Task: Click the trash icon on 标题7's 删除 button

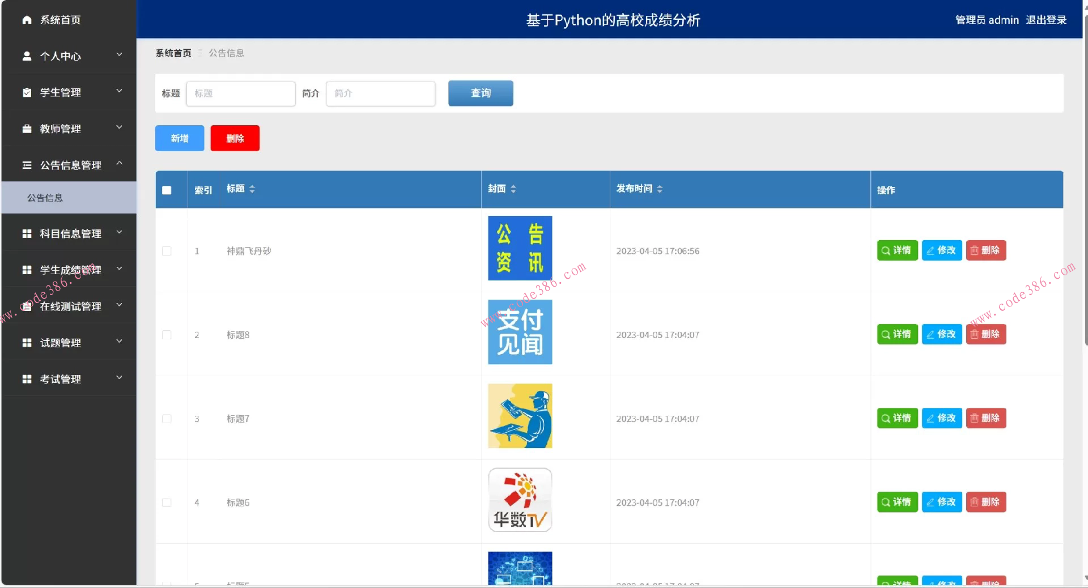Action: 974,418
